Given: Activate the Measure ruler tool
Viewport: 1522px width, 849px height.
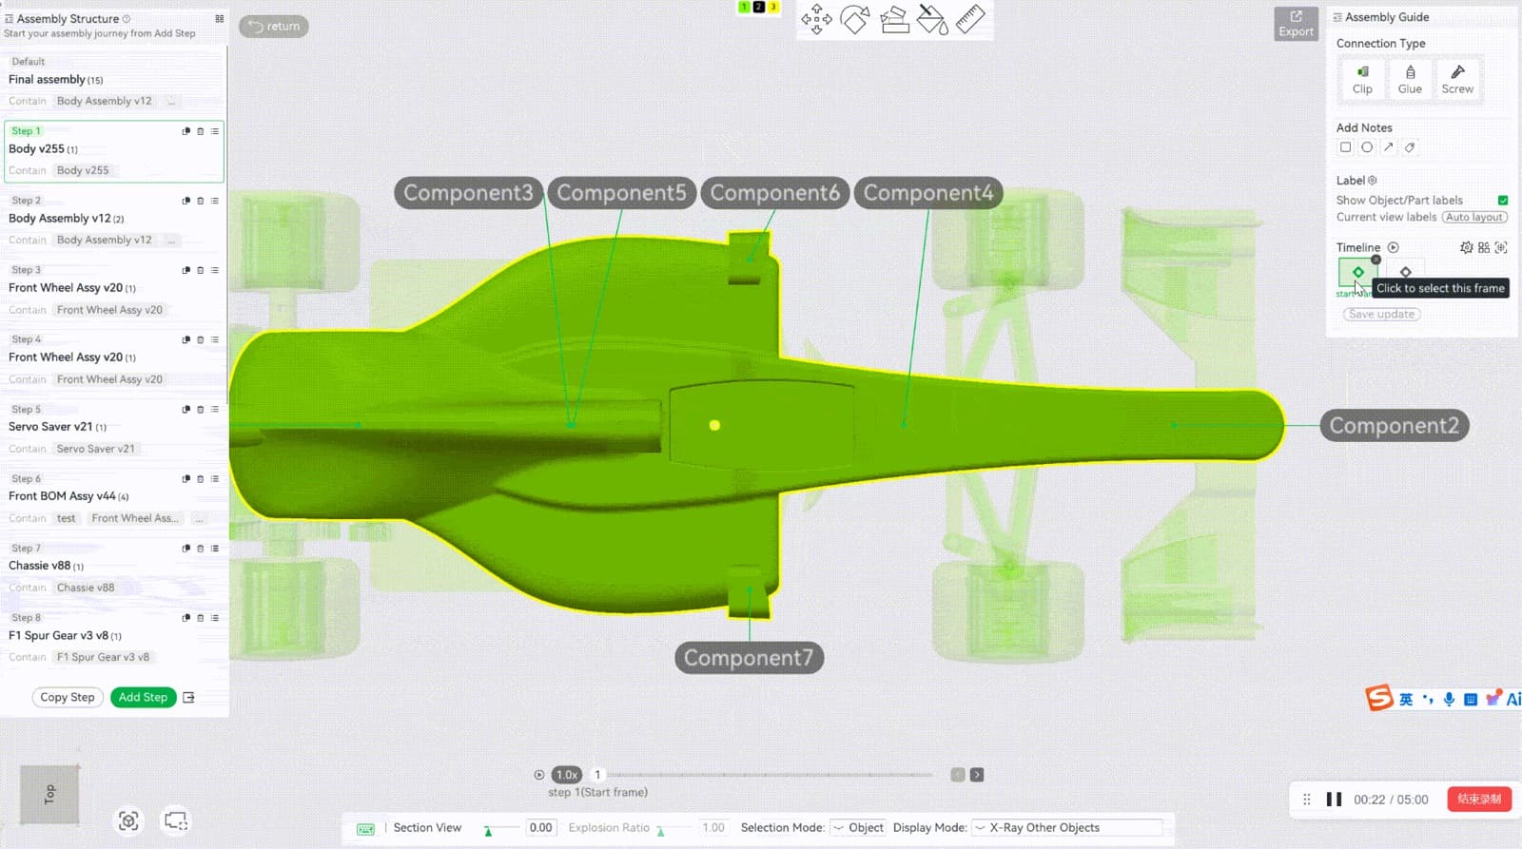Looking at the screenshot, I should [970, 19].
